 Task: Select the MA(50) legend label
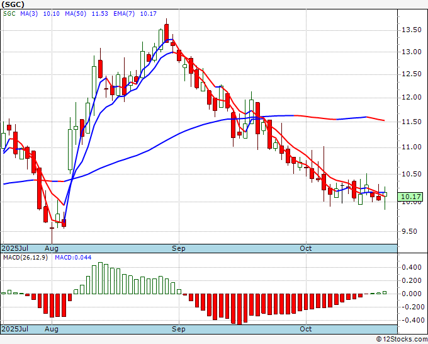(76, 14)
